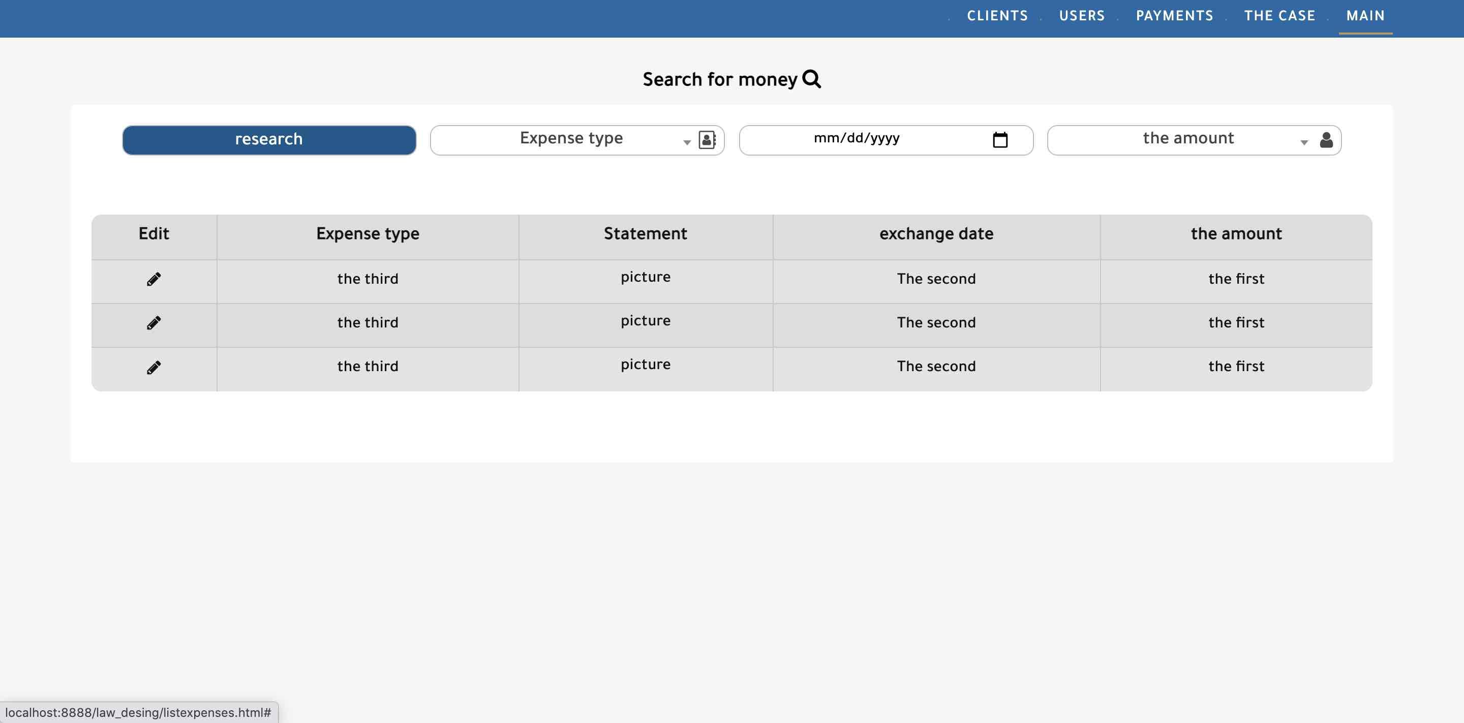Open the PAYMENTS navigation item
Screen dimensions: 1464x723
[1174, 16]
